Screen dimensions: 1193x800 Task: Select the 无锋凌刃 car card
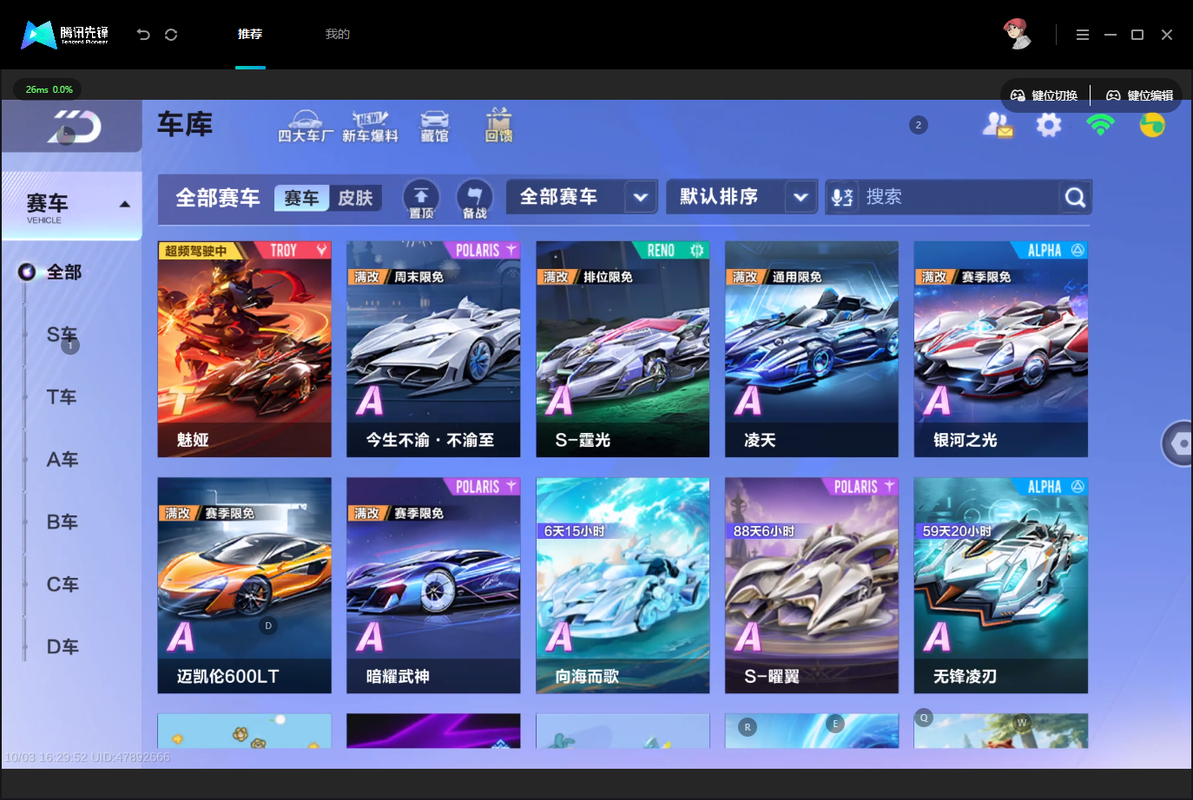[1001, 586]
